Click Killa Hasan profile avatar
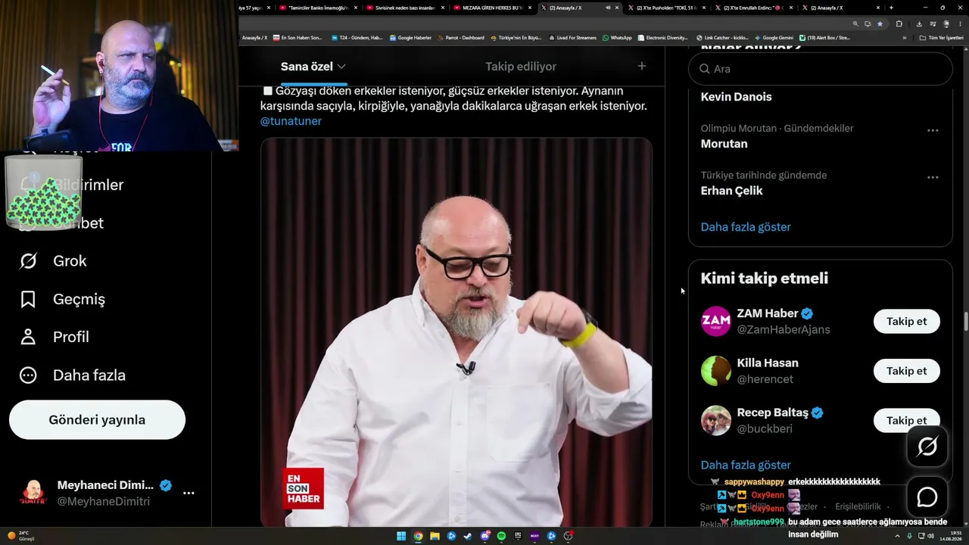The image size is (969, 545). pyautogui.click(x=715, y=371)
